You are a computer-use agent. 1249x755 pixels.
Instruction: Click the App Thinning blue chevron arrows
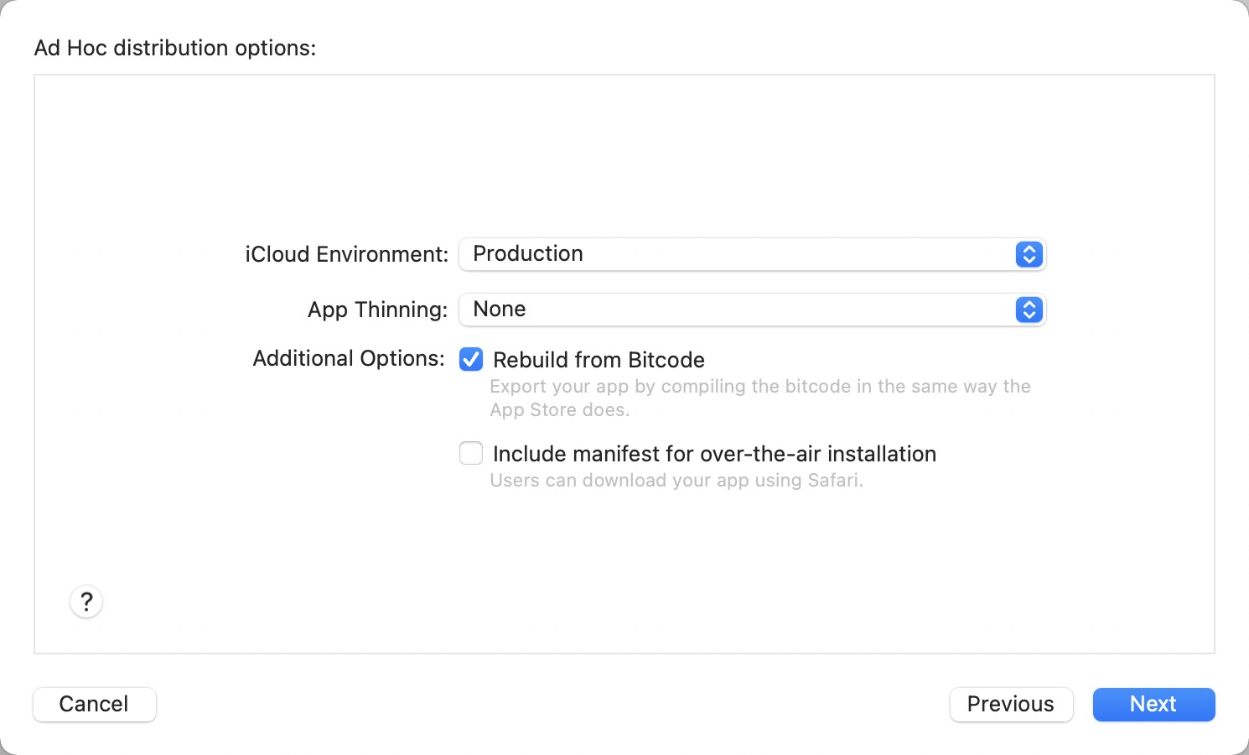[1029, 310]
